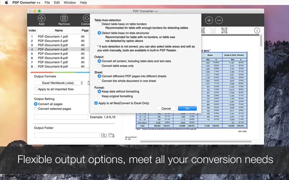Click the horizontal scrollbar under the preview
This screenshot has width=289, height=180.
[x=196, y=142]
